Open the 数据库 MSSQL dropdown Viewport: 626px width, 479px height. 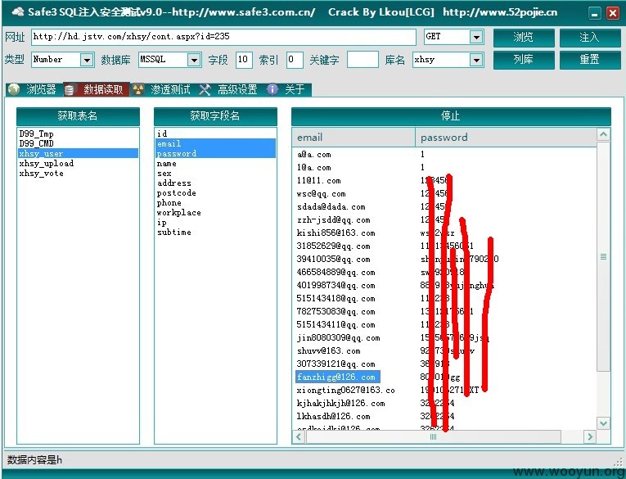[x=194, y=60]
